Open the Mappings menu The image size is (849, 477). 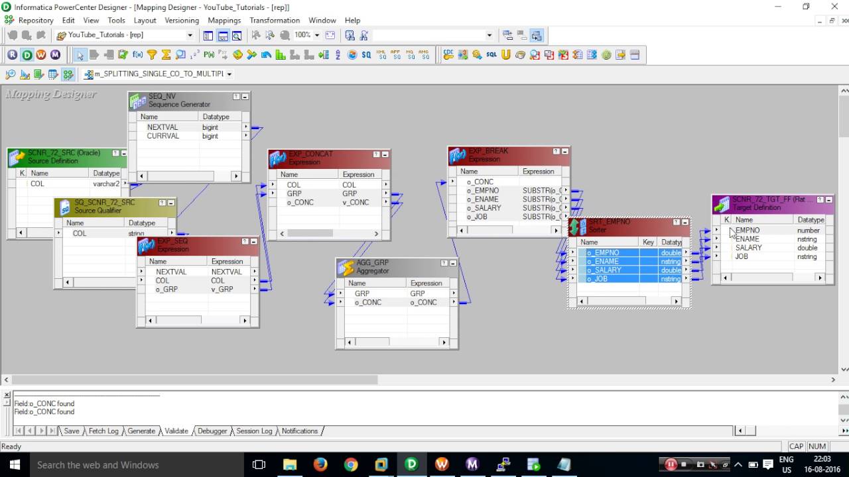coord(224,21)
